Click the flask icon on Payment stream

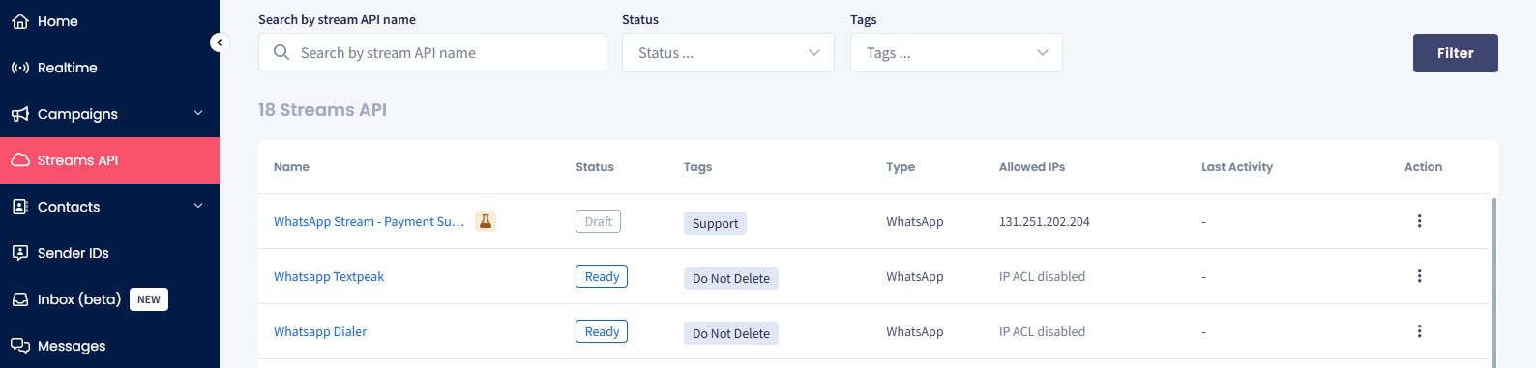pos(486,221)
